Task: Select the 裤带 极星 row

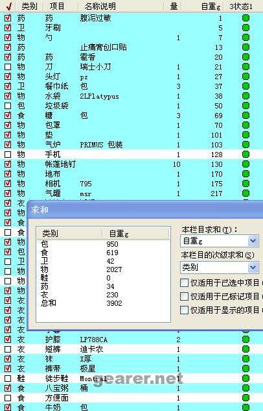Action: 131,369
